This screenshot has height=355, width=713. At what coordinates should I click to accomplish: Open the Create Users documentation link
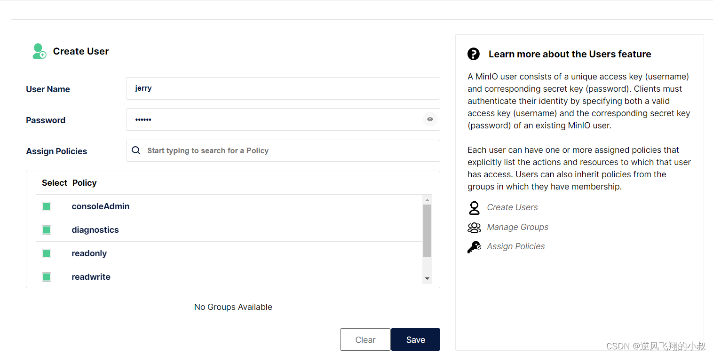[512, 207]
